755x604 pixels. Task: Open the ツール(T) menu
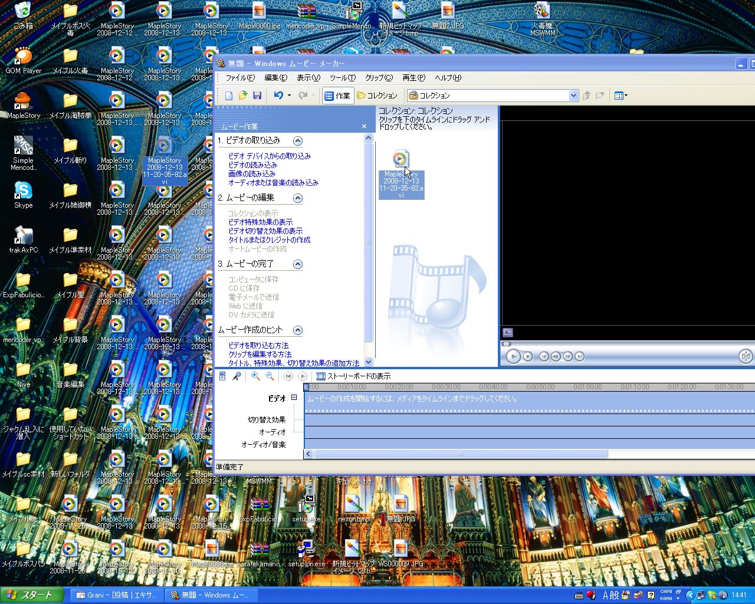click(x=343, y=78)
